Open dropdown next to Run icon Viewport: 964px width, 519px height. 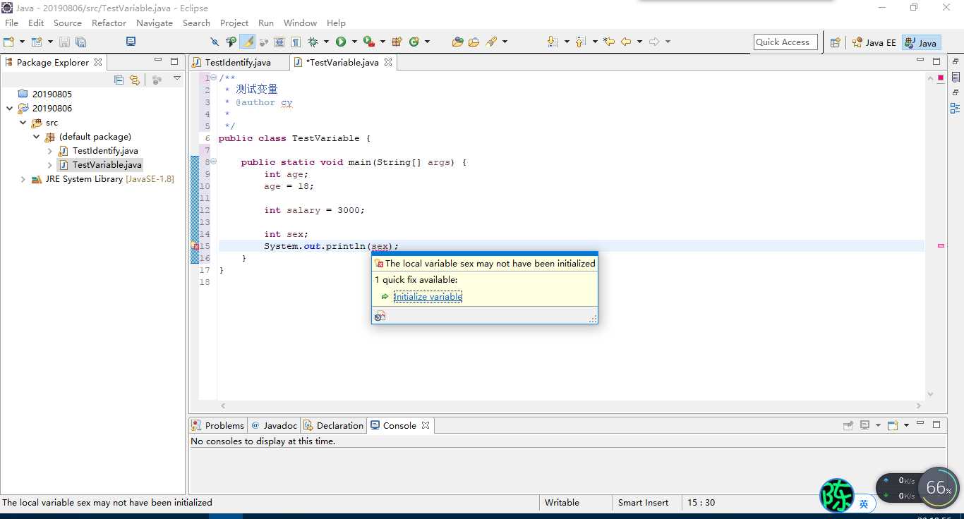[354, 42]
